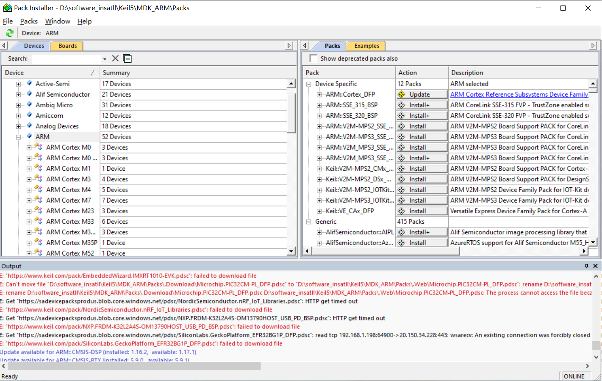The width and height of the screenshot is (602, 381).
Task: Click the ARM Cortex M35P device icon
Action: [39, 242]
